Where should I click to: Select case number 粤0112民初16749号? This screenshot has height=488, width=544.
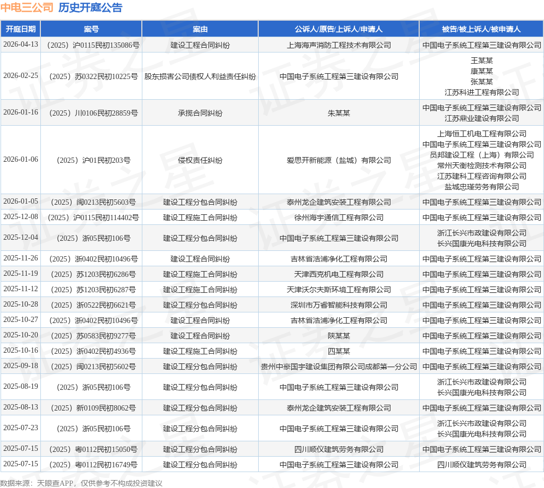click(93, 465)
